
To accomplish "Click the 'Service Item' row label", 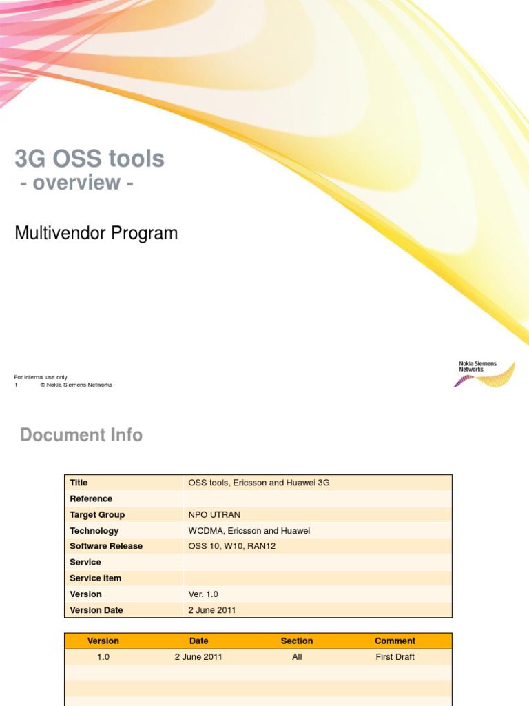I will [x=95, y=578].
